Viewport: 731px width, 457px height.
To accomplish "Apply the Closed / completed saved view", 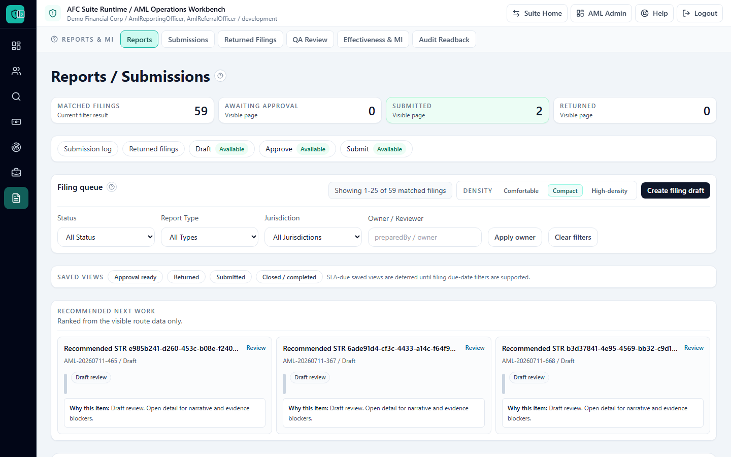I will 289,277.
